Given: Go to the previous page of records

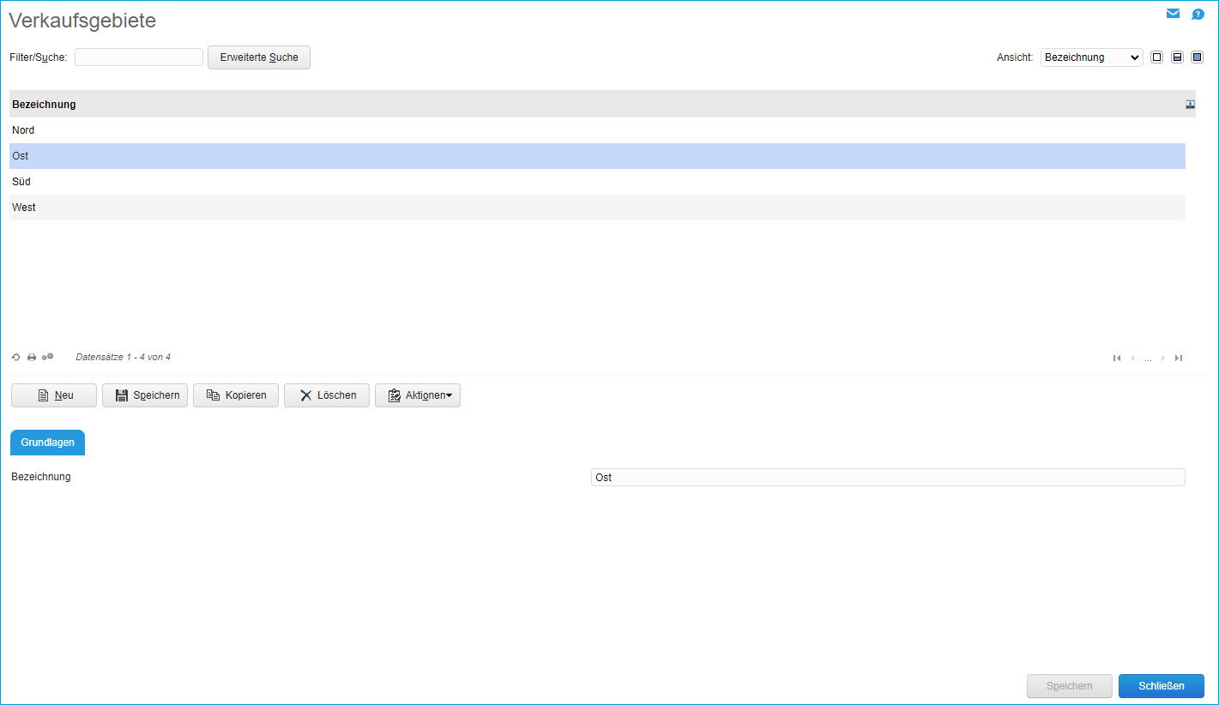Looking at the screenshot, I should click(x=1132, y=358).
